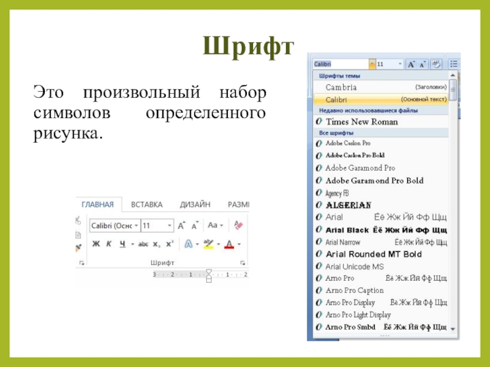Toggle subscript x₂ formatting
490x367 pixels.
pos(157,244)
